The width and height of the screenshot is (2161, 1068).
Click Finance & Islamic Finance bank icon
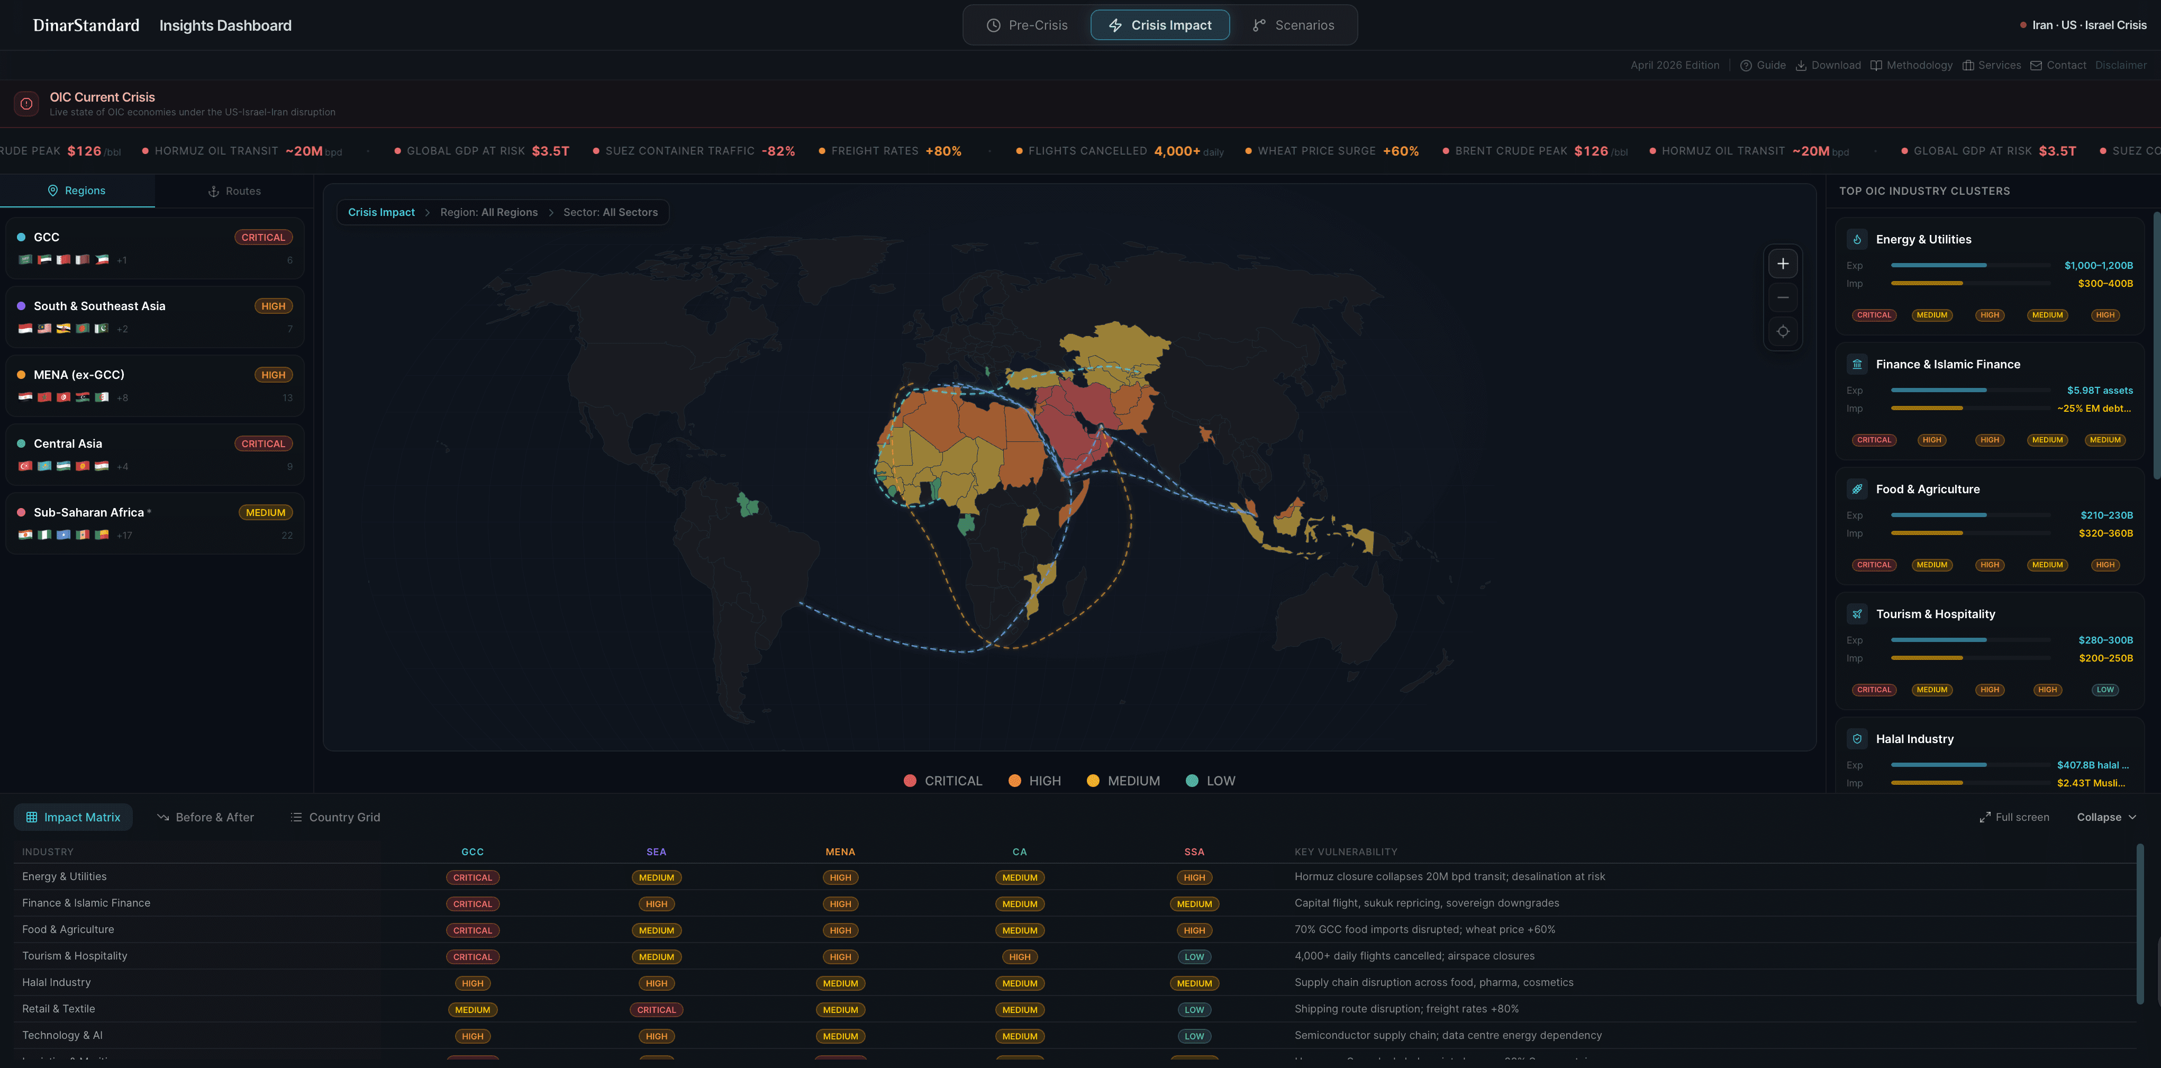[1856, 364]
